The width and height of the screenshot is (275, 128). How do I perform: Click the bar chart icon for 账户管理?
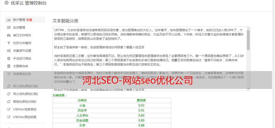[8, 20]
